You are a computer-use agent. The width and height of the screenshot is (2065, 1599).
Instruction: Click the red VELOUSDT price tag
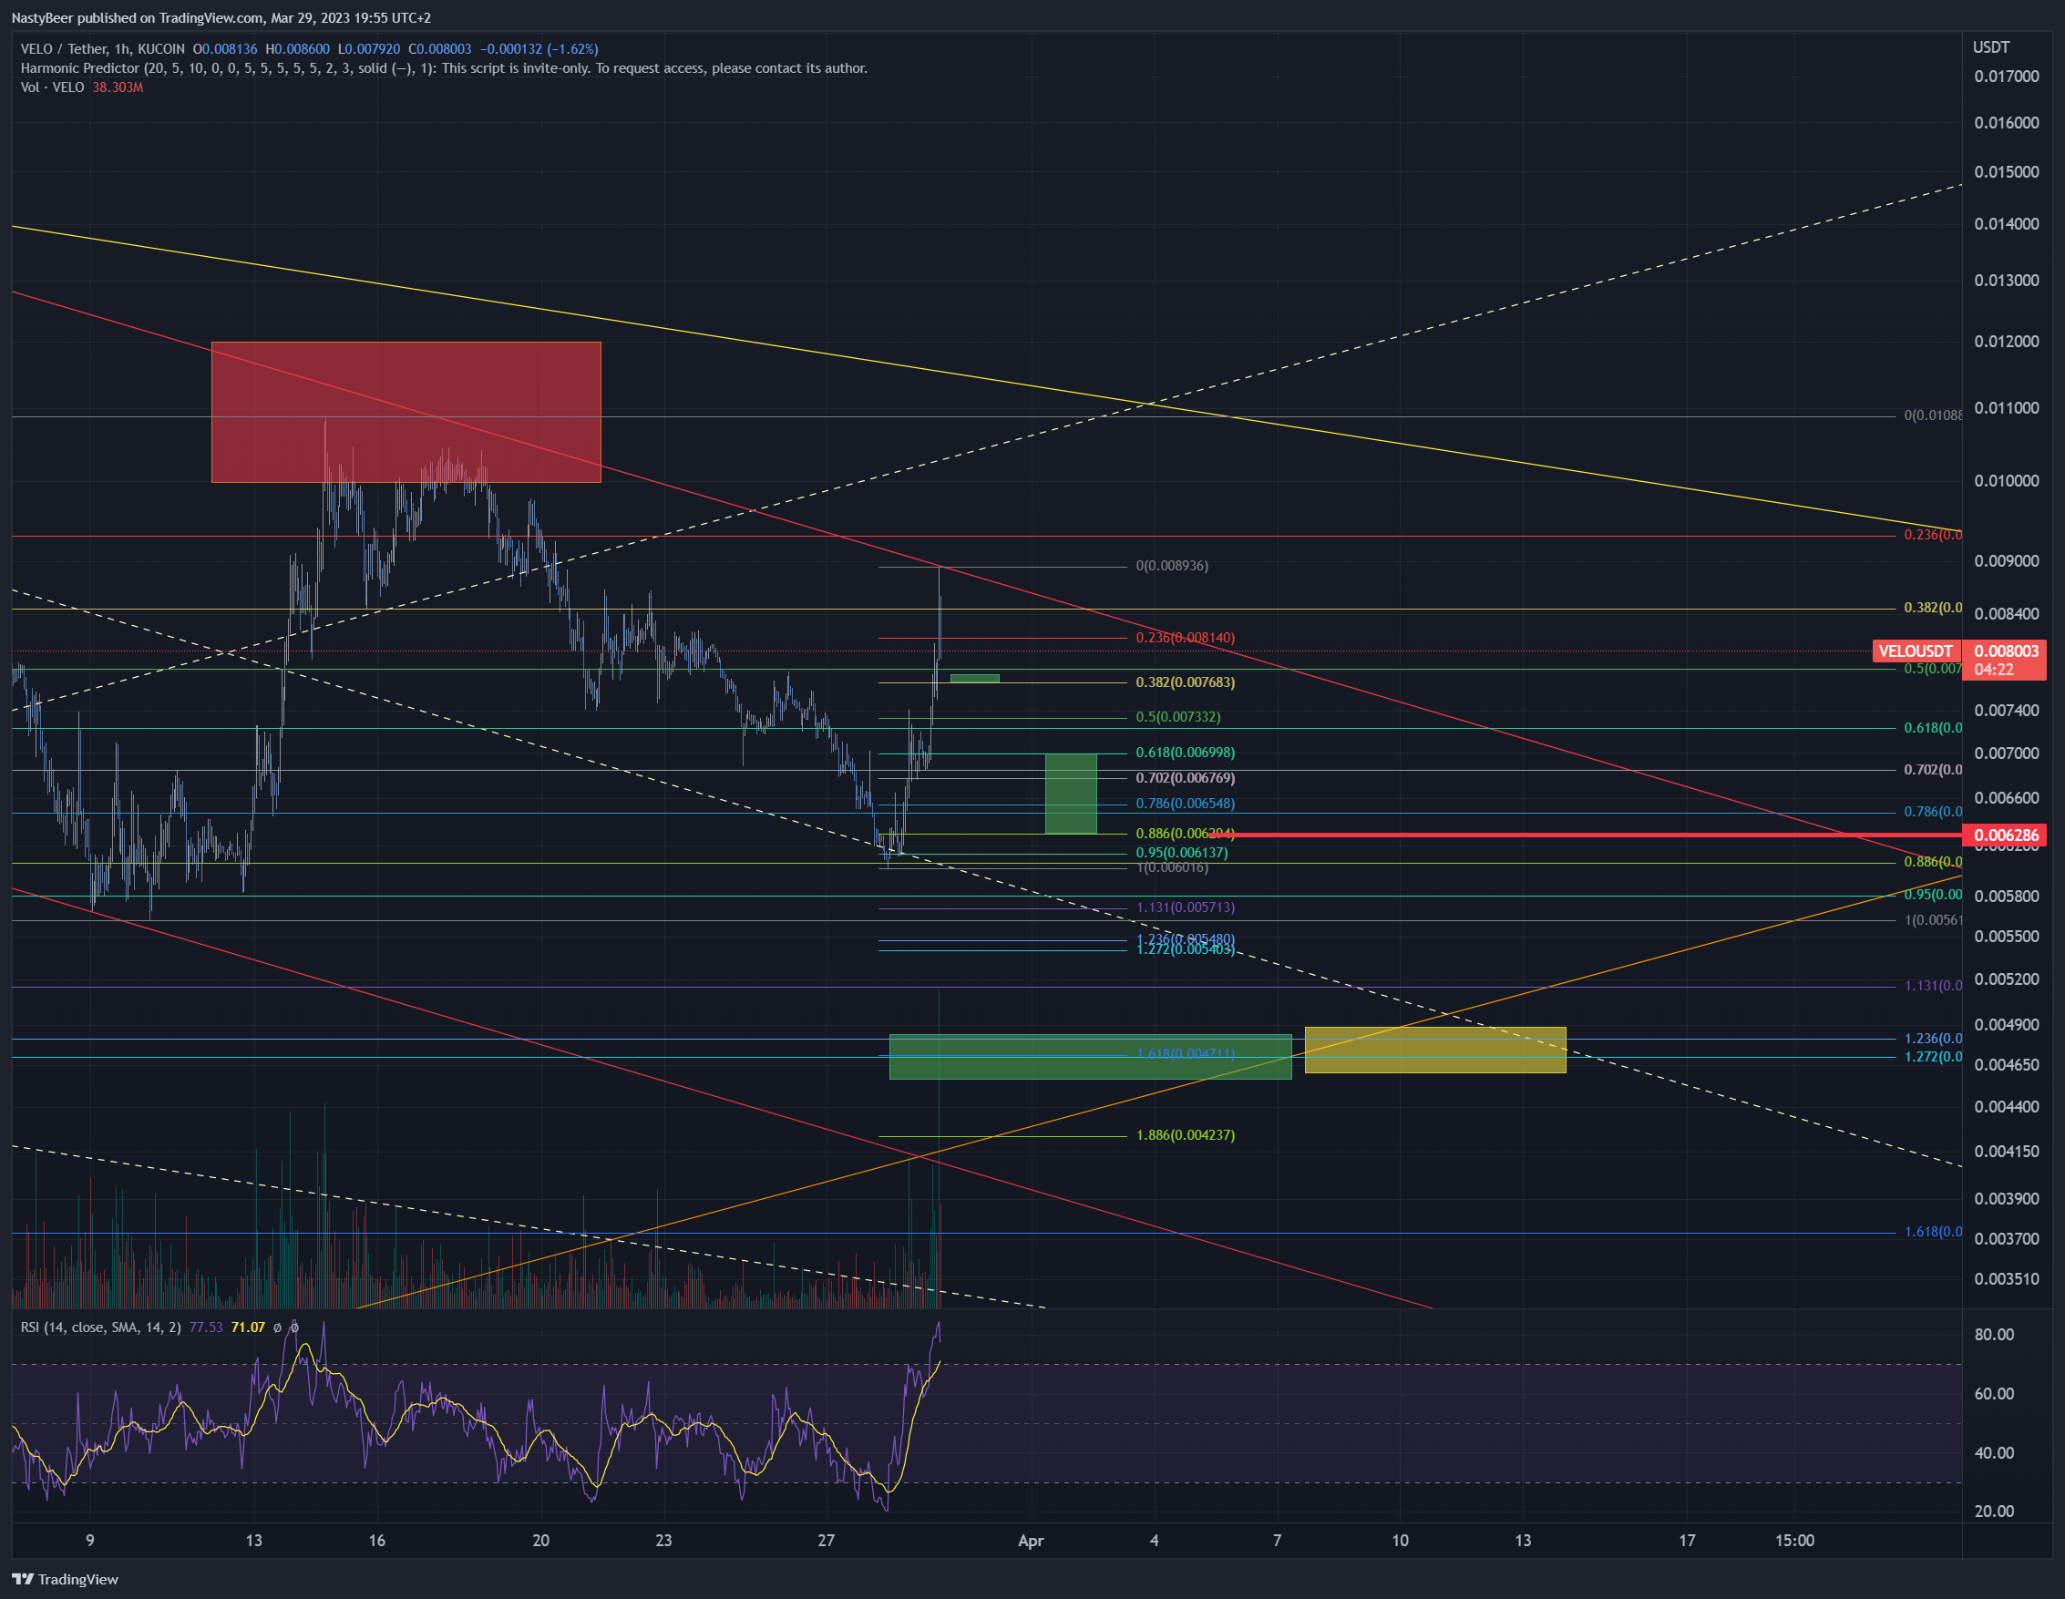(1916, 651)
